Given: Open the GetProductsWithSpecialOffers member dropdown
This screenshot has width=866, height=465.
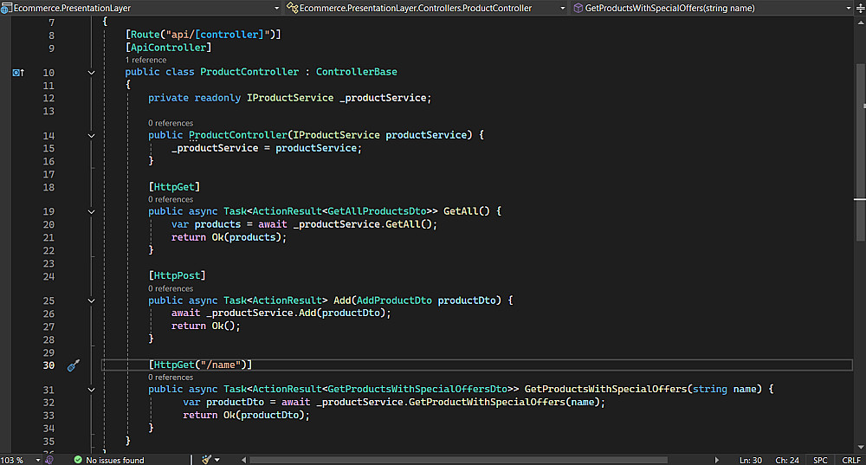Looking at the screenshot, I should (849, 8).
